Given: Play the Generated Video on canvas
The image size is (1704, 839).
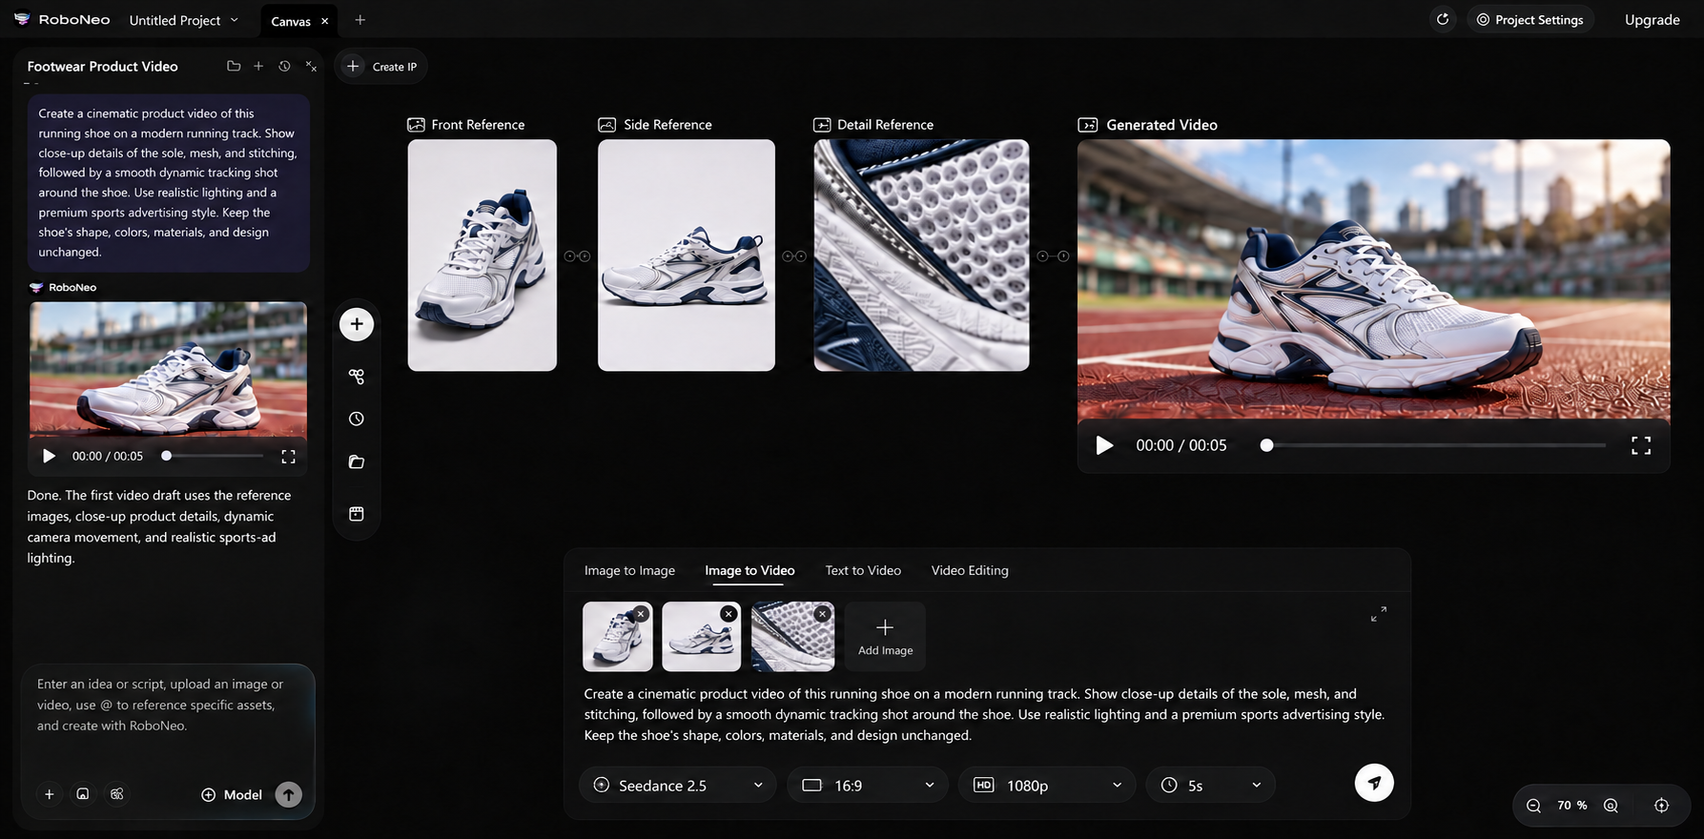Looking at the screenshot, I should coord(1104,445).
